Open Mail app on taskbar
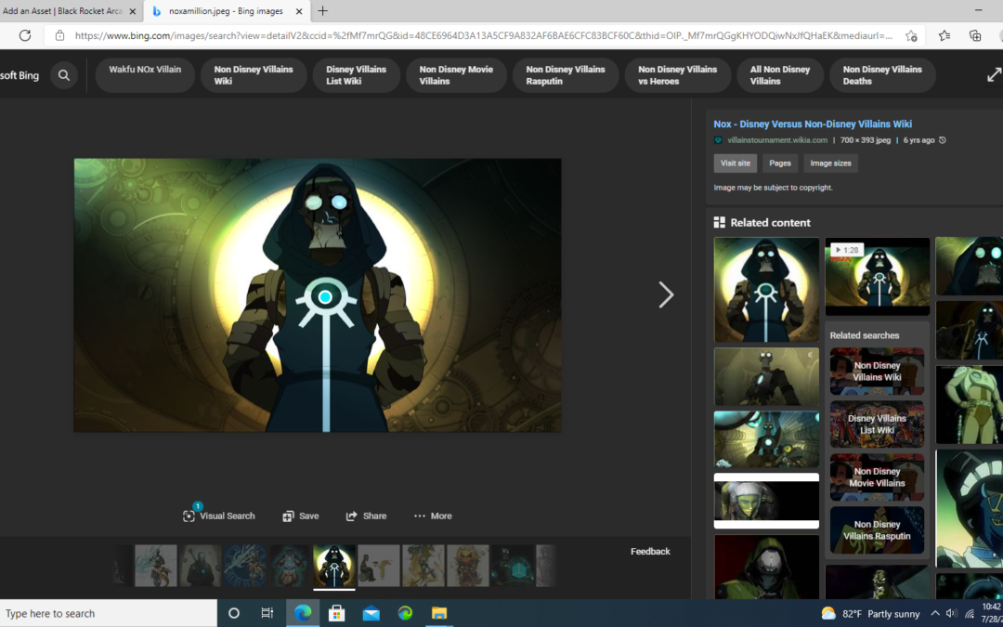1003x627 pixels. click(x=371, y=614)
